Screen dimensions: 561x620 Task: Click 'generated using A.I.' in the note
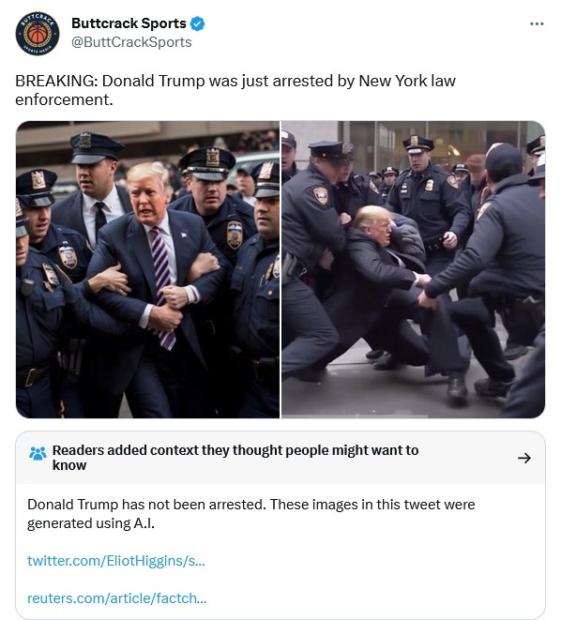(91, 523)
